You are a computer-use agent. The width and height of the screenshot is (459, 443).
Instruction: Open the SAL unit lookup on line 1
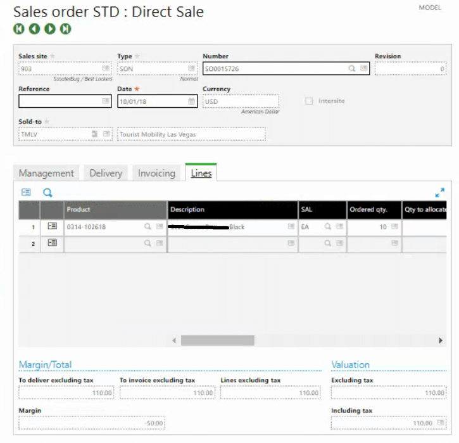click(x=328, y=226)
